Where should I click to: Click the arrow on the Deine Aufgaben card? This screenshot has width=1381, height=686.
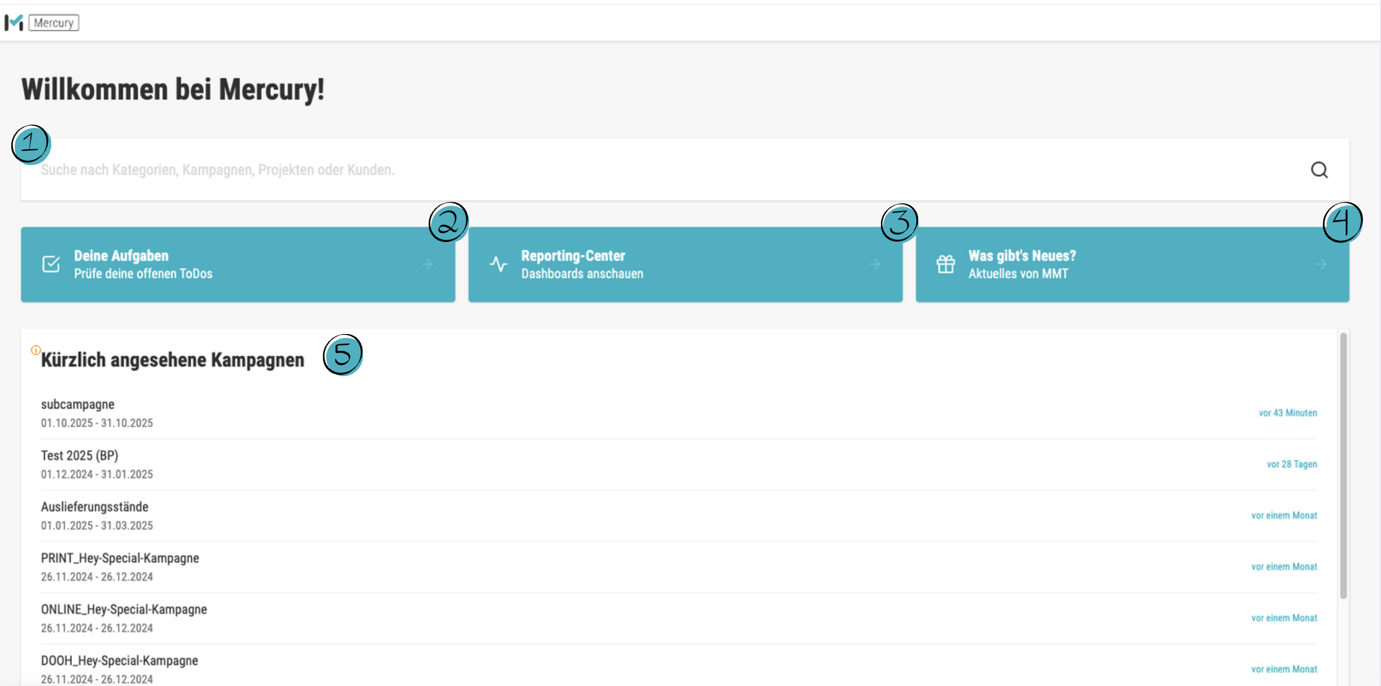(x=428, y=264)
